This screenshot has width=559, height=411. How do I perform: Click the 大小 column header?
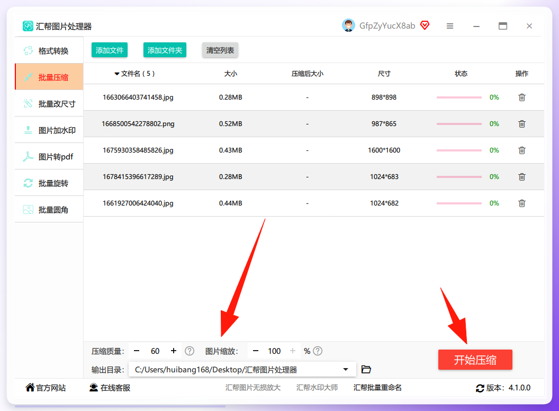231,74
